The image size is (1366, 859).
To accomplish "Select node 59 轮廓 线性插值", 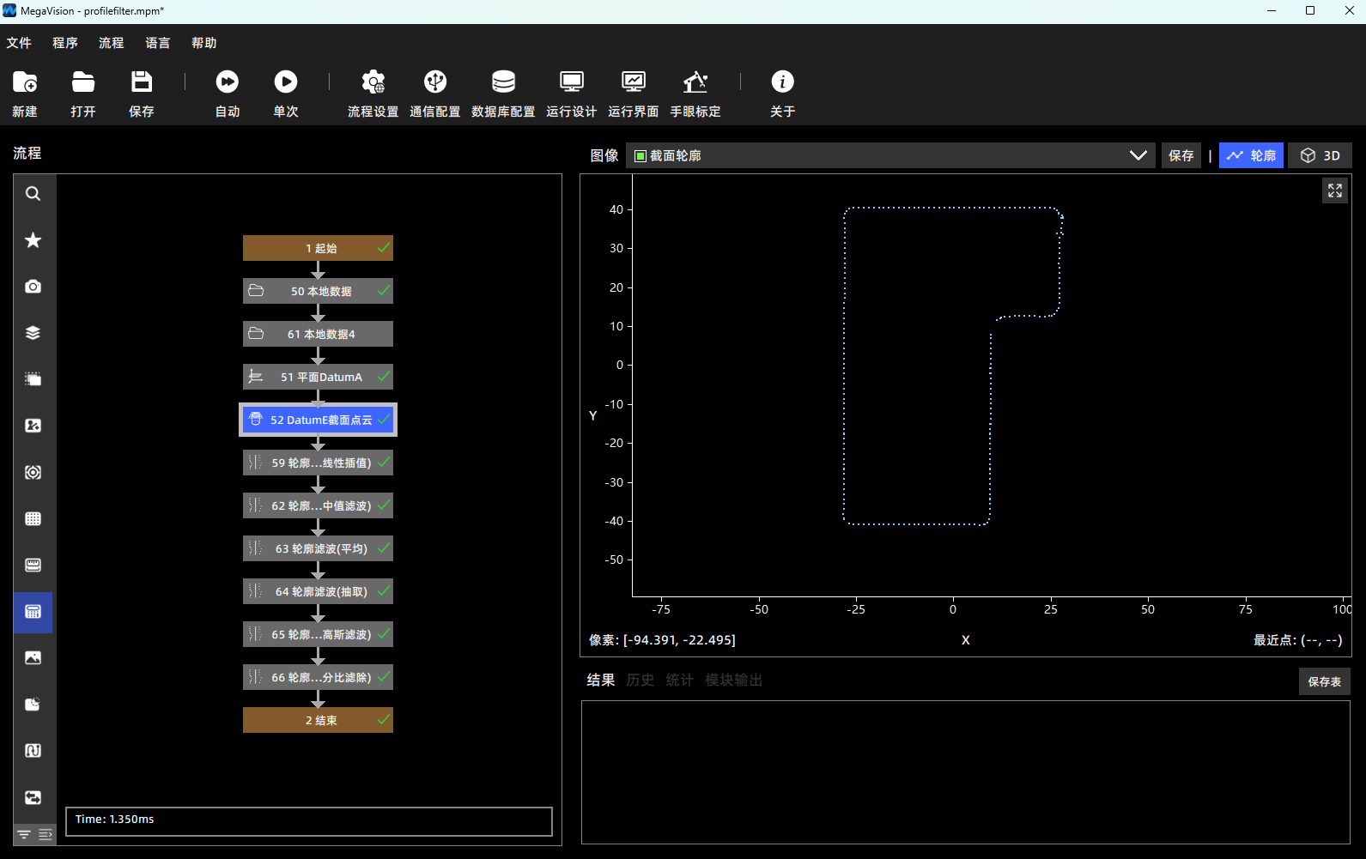I will (319, 463).
